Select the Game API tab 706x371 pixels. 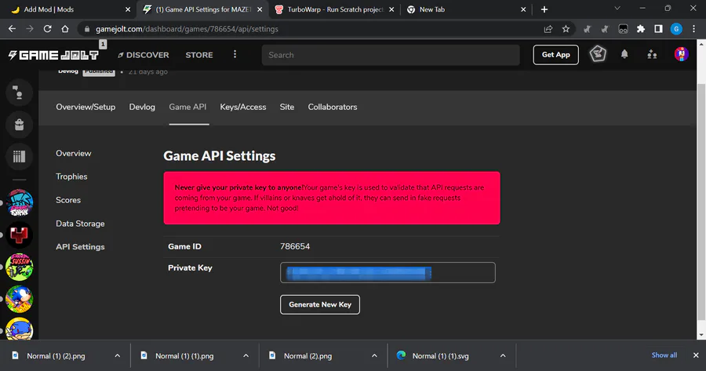coord(187,107)
